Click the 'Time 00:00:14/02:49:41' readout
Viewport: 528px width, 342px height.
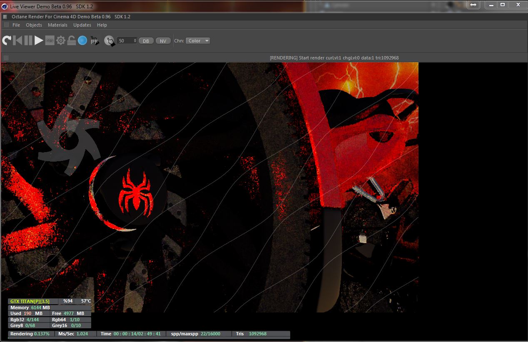[131, 334]
